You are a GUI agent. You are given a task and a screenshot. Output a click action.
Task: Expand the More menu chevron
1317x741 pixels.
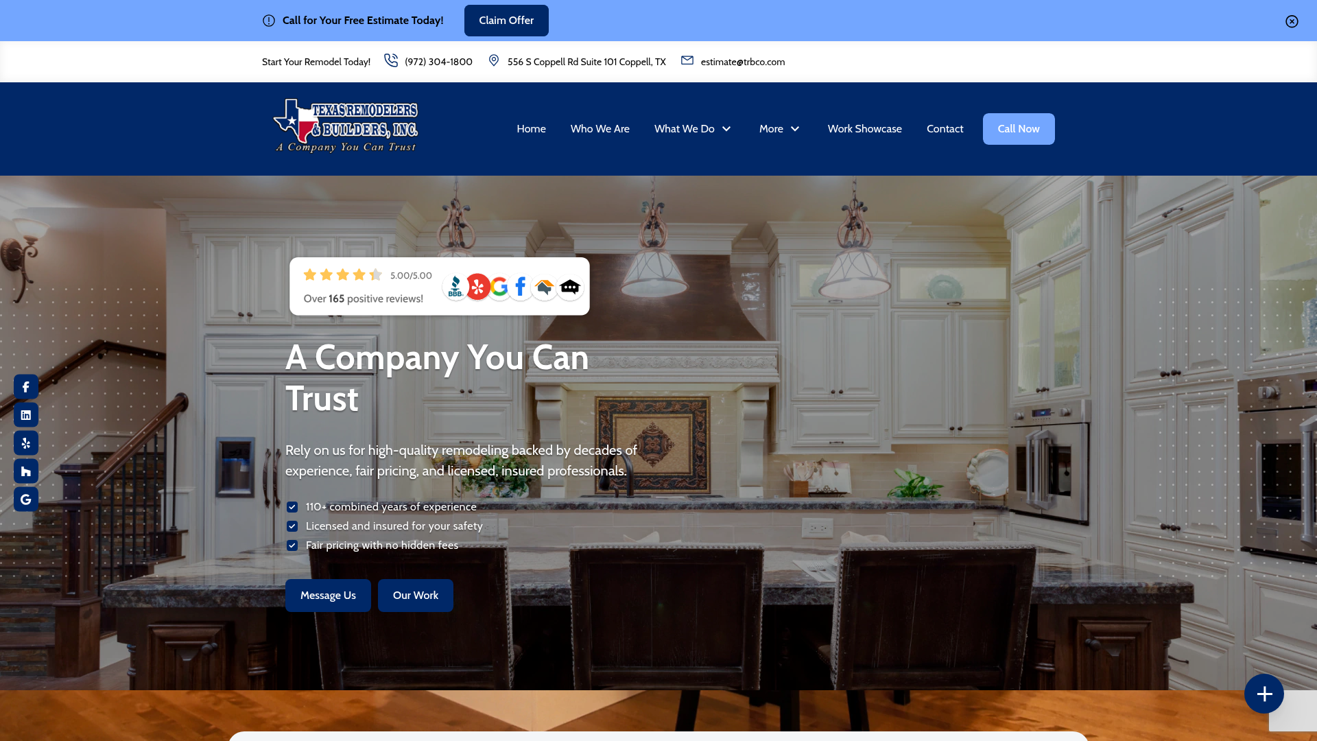click(x=795, y=129)
